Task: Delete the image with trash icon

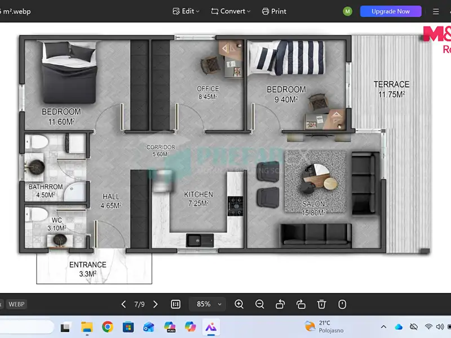Action: [321, 304]
